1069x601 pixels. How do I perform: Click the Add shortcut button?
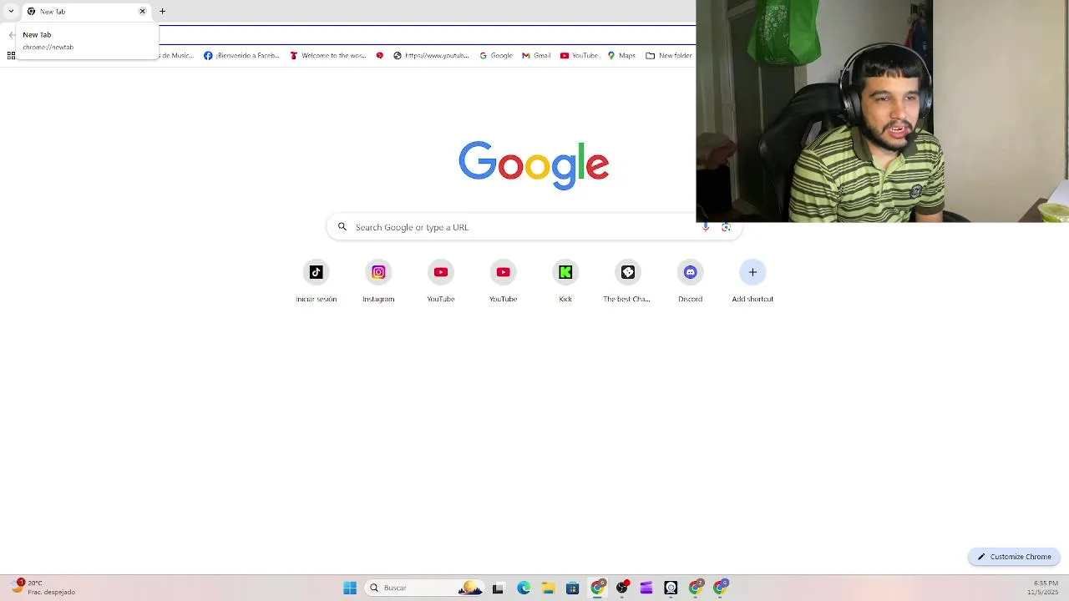pyautogui.click(x=752, y=281)
